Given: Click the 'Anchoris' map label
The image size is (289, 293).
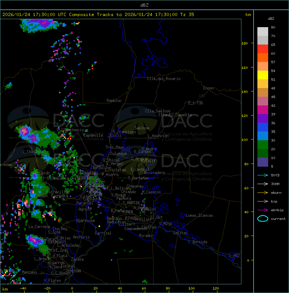Looking at the screenshot, I should [x=81, y=237].
